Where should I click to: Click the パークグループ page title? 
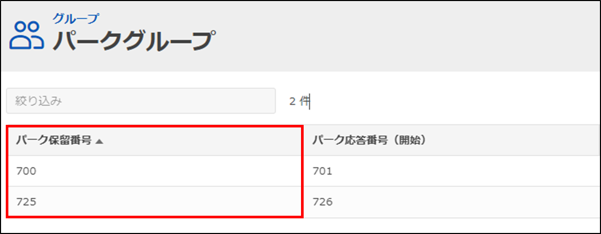click(134, 40)
